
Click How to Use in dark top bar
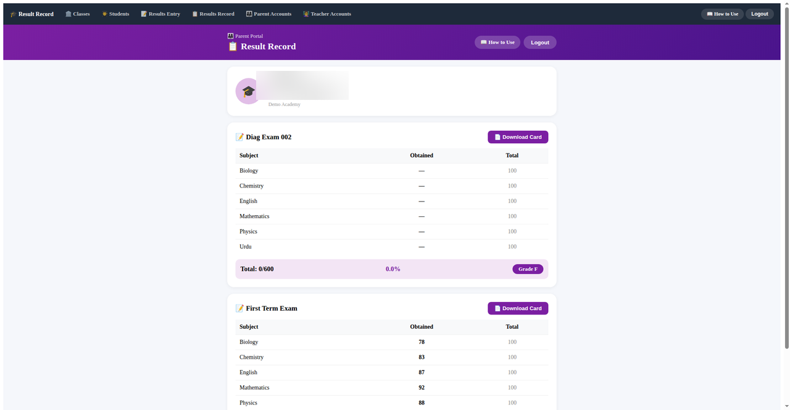pos(722,14)
